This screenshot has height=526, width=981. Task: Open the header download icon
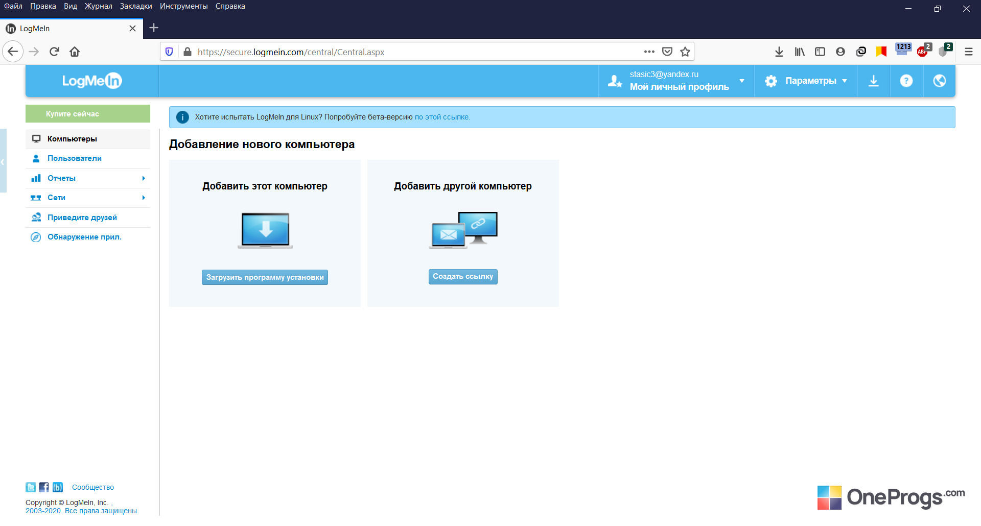tap(874, 81)
